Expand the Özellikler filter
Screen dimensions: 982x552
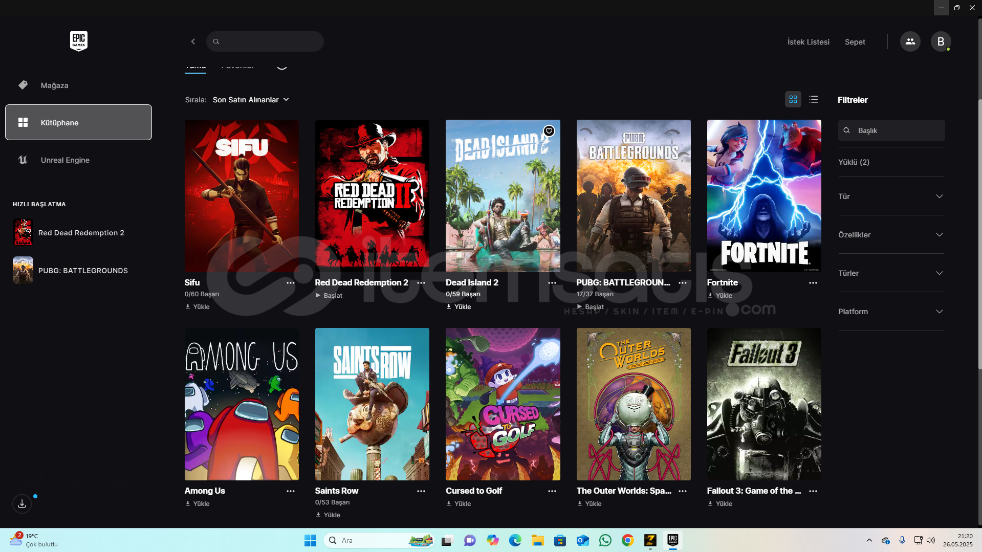click(x=891, y=235)
